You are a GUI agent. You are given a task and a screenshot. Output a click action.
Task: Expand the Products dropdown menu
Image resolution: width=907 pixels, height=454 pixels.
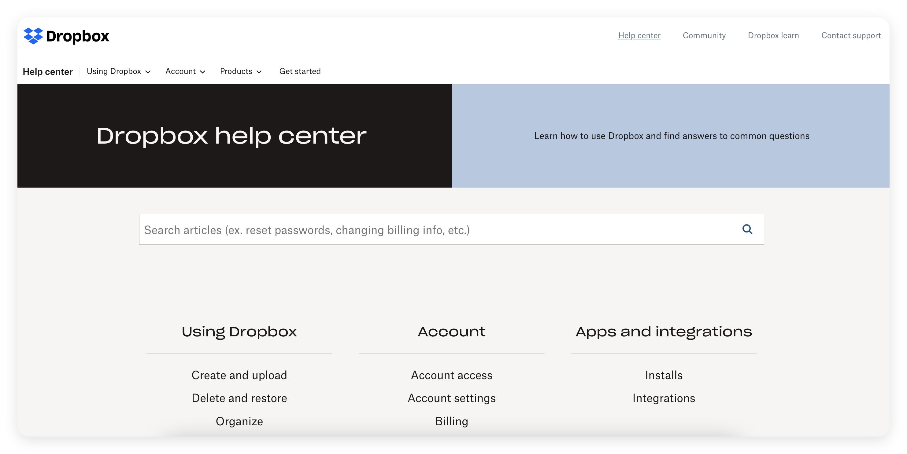(x=241, y=71)
